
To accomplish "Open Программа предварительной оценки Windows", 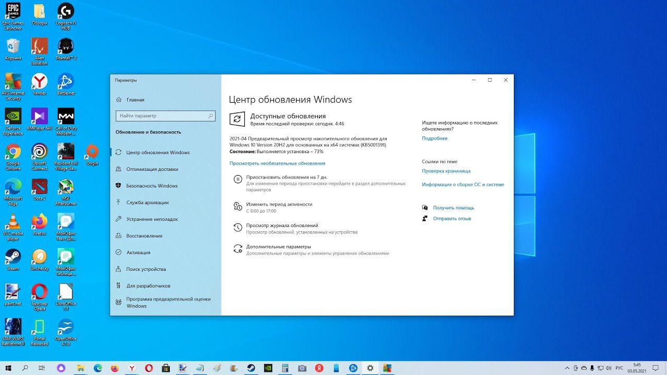I will [x=166, y=303].
